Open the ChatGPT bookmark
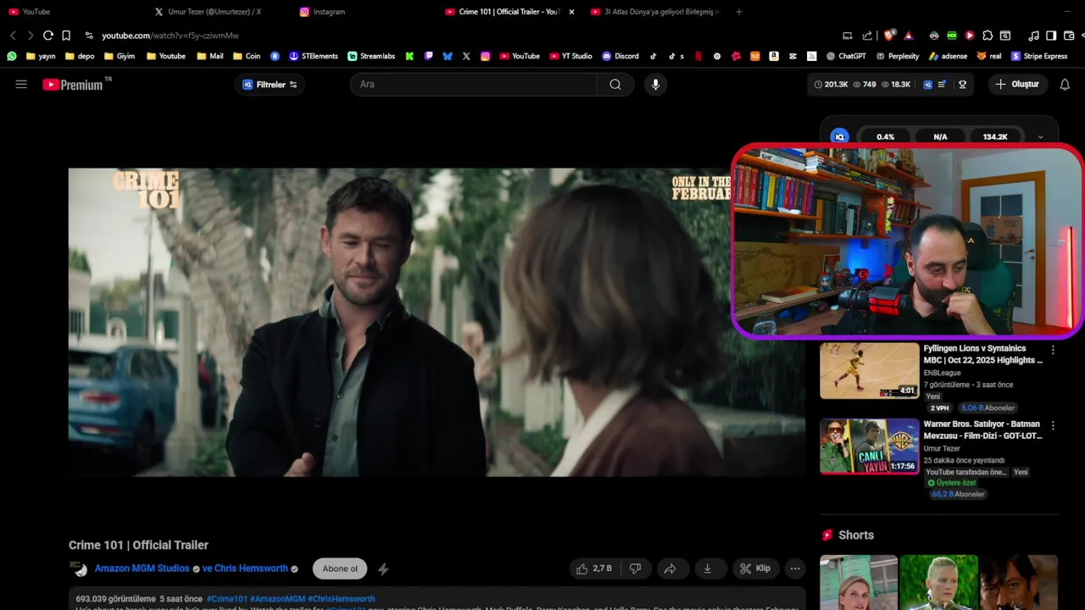1085x610 pixels. click(846, 56)
